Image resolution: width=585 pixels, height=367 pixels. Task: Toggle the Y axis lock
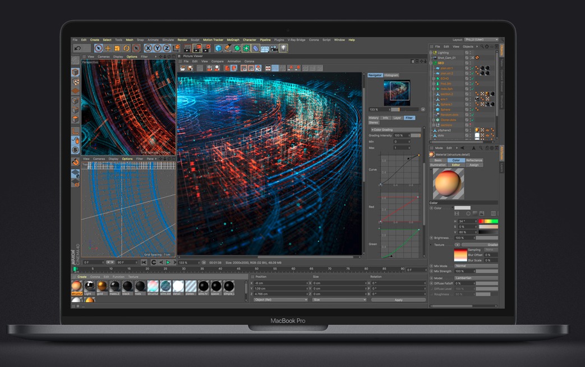pyautogui.click(x=158, y=48)
